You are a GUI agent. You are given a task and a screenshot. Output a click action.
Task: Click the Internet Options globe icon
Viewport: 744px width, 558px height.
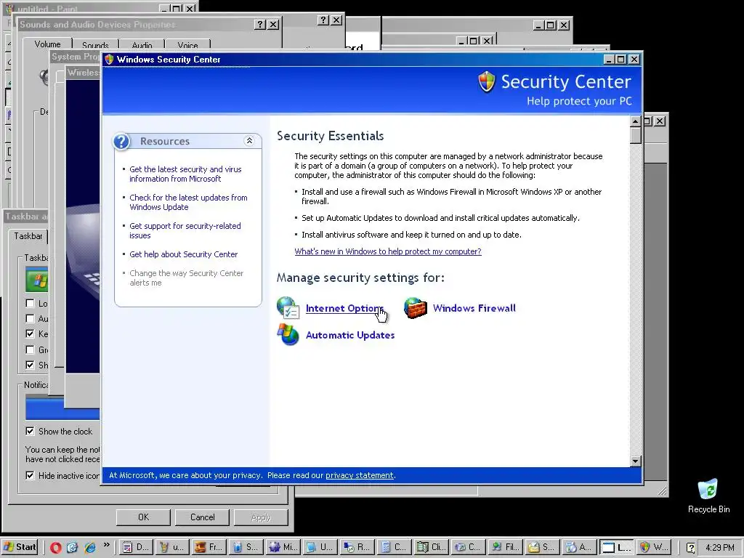click(x=288, y=307)
